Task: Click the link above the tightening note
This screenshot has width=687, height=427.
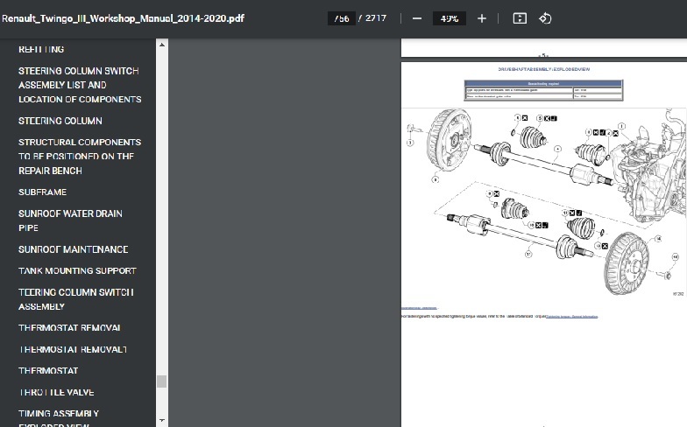Action: click(419, 308)
